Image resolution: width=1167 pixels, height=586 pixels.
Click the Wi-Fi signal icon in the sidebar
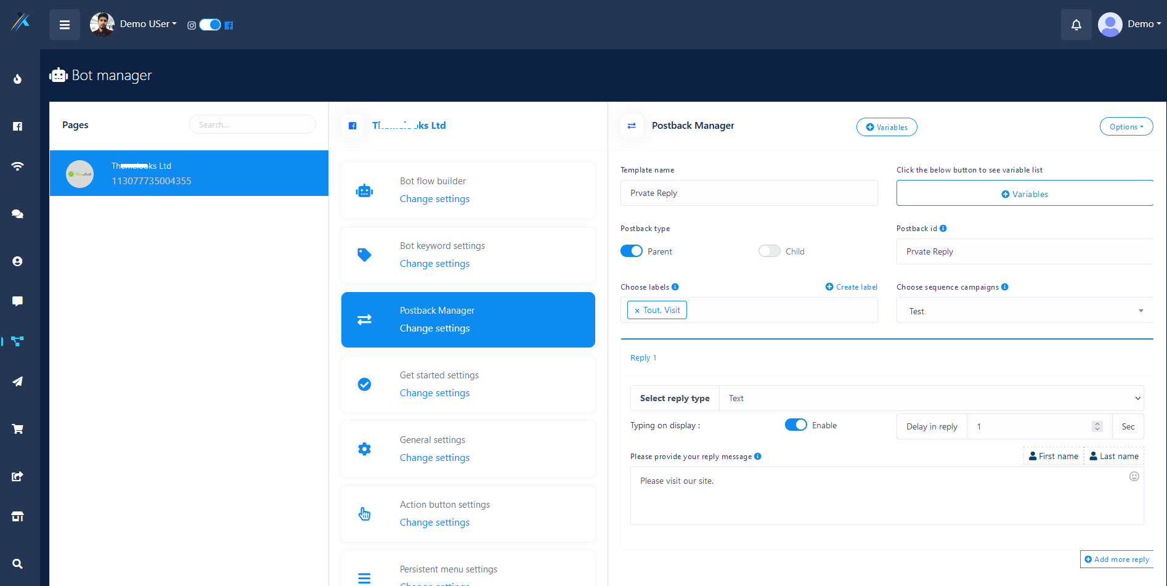pos(18,166)
